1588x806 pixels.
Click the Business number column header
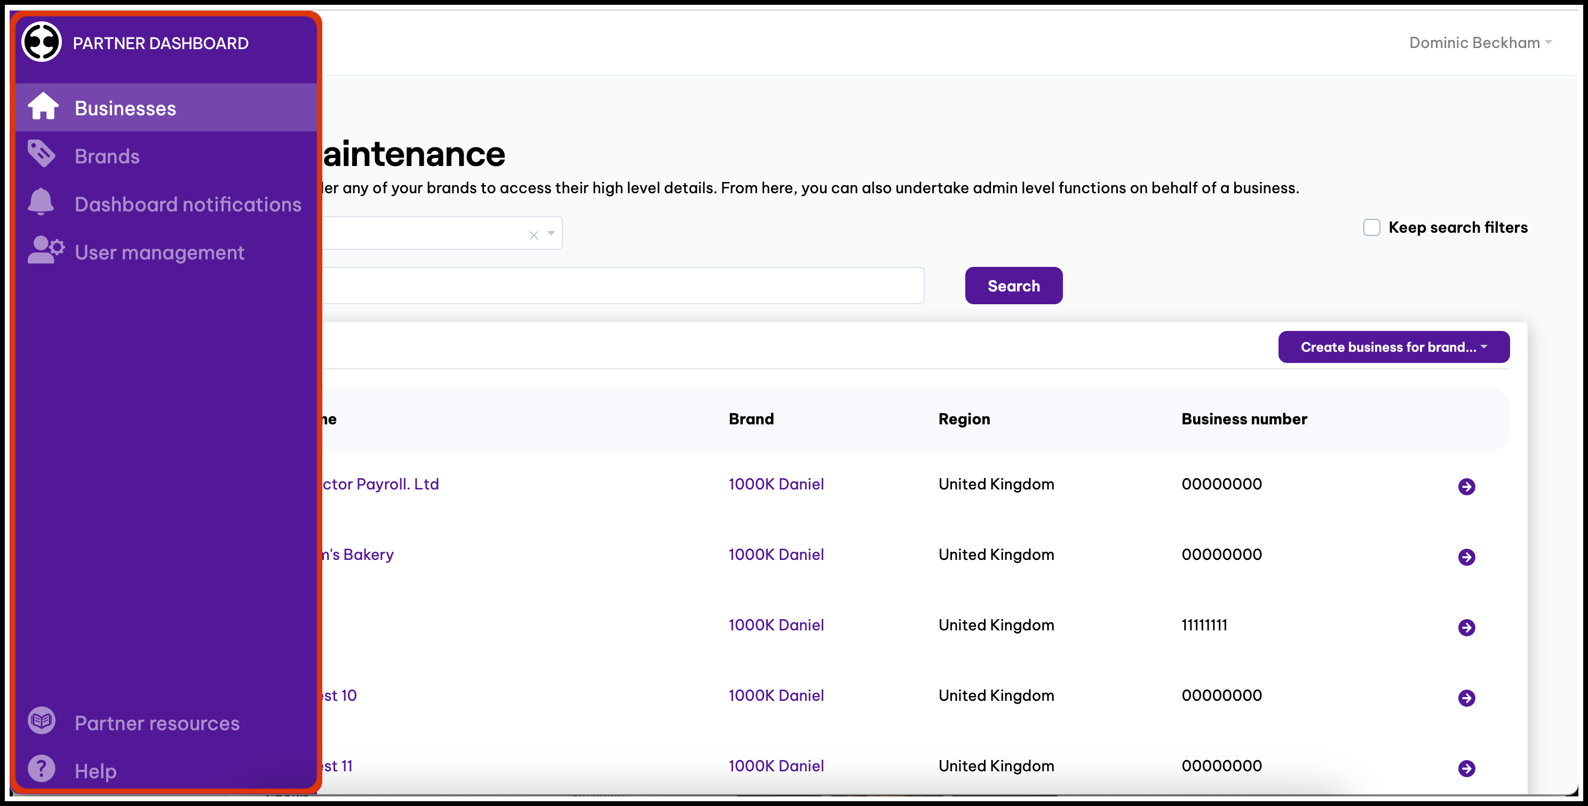coord(1244,420)
